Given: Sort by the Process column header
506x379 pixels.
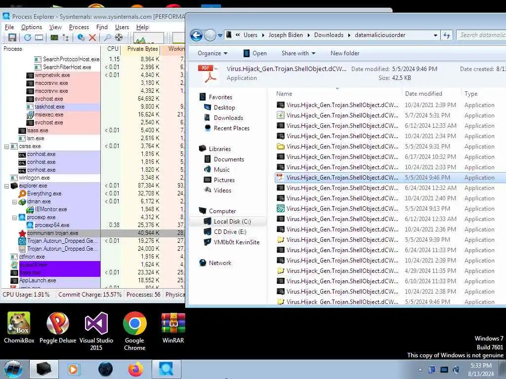Looking at the screenshot, I should point(51,49).
